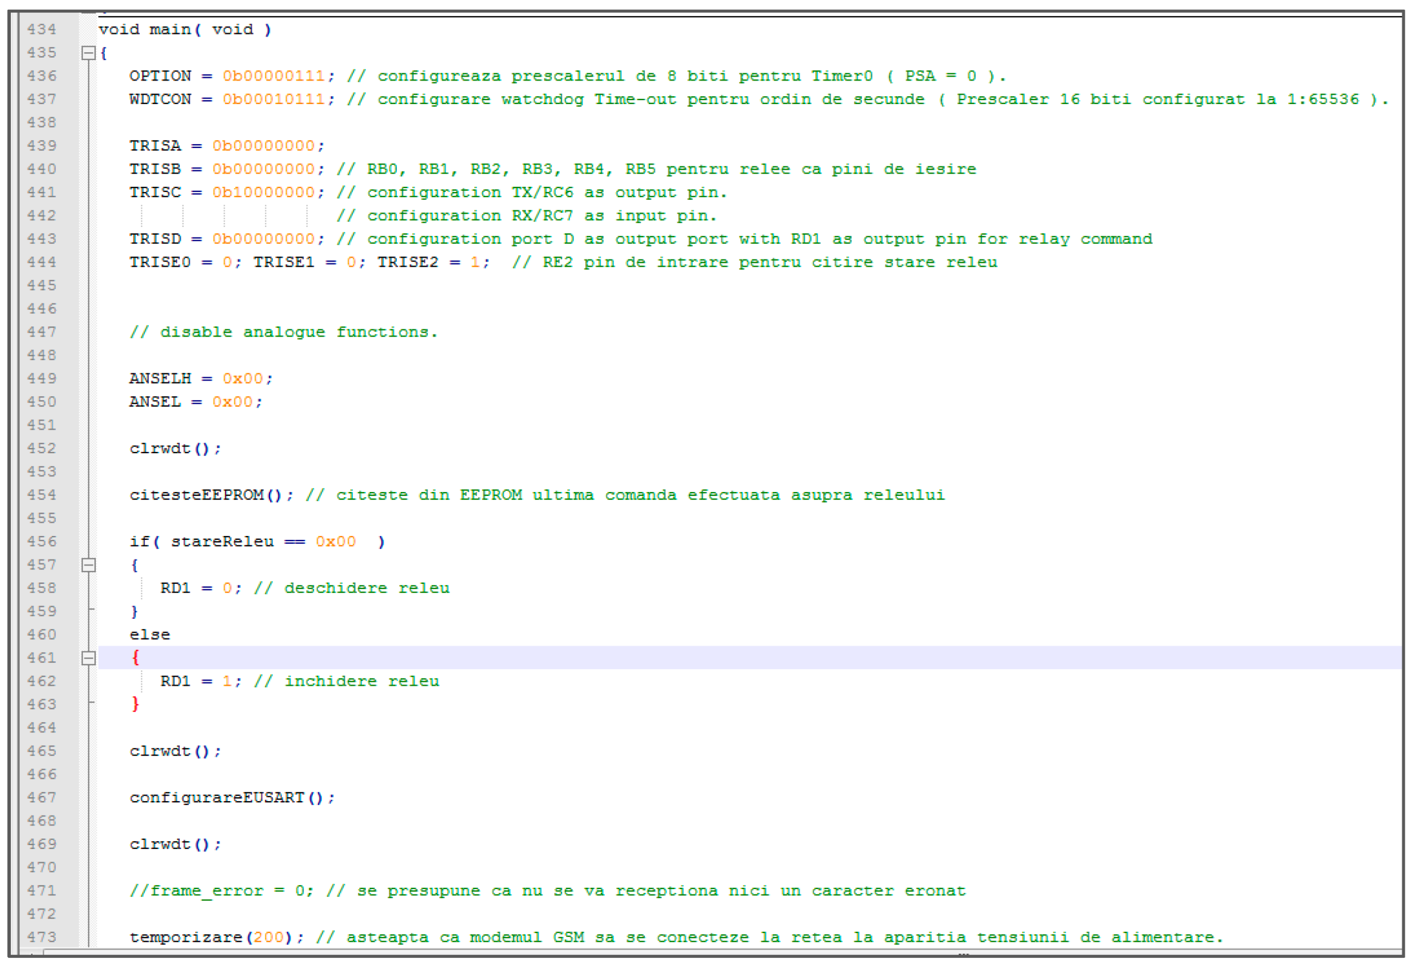Click line number 434 in the margin
The width and height of the screenshot is (1414, 967).
pyautogui.click(x=42, y=30)
